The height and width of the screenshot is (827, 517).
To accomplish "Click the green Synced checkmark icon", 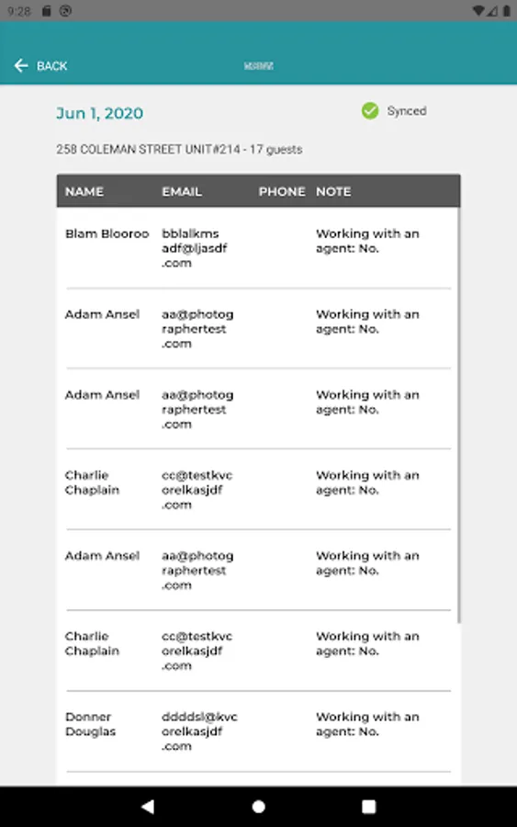I will 370,111.
